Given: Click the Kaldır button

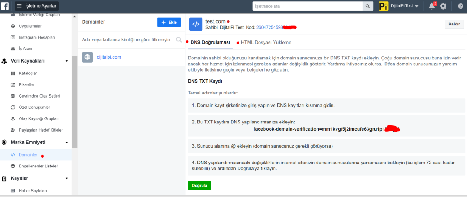Looking at the screenshot, I should click(454, 24).
